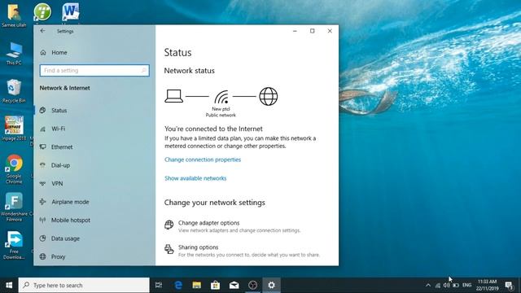The width and height of the screenshot is (521, 293).
Task: Click the Find a setting search box
Action: tap(94, 71)
